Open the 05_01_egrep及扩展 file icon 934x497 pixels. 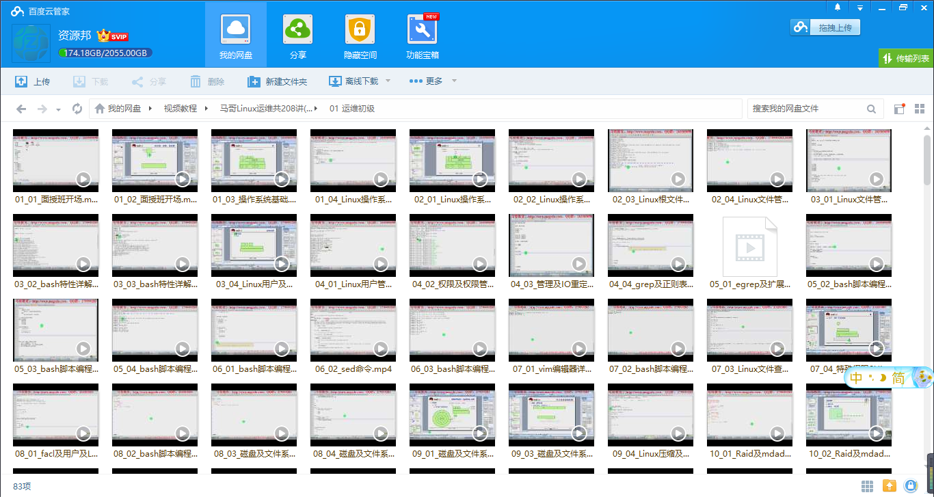[750, 245]
